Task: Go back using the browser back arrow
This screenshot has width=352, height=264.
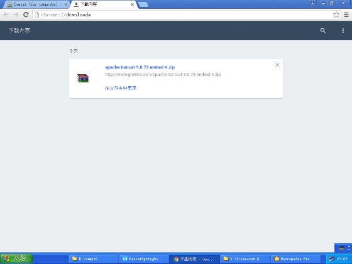Action: [6, 15]
